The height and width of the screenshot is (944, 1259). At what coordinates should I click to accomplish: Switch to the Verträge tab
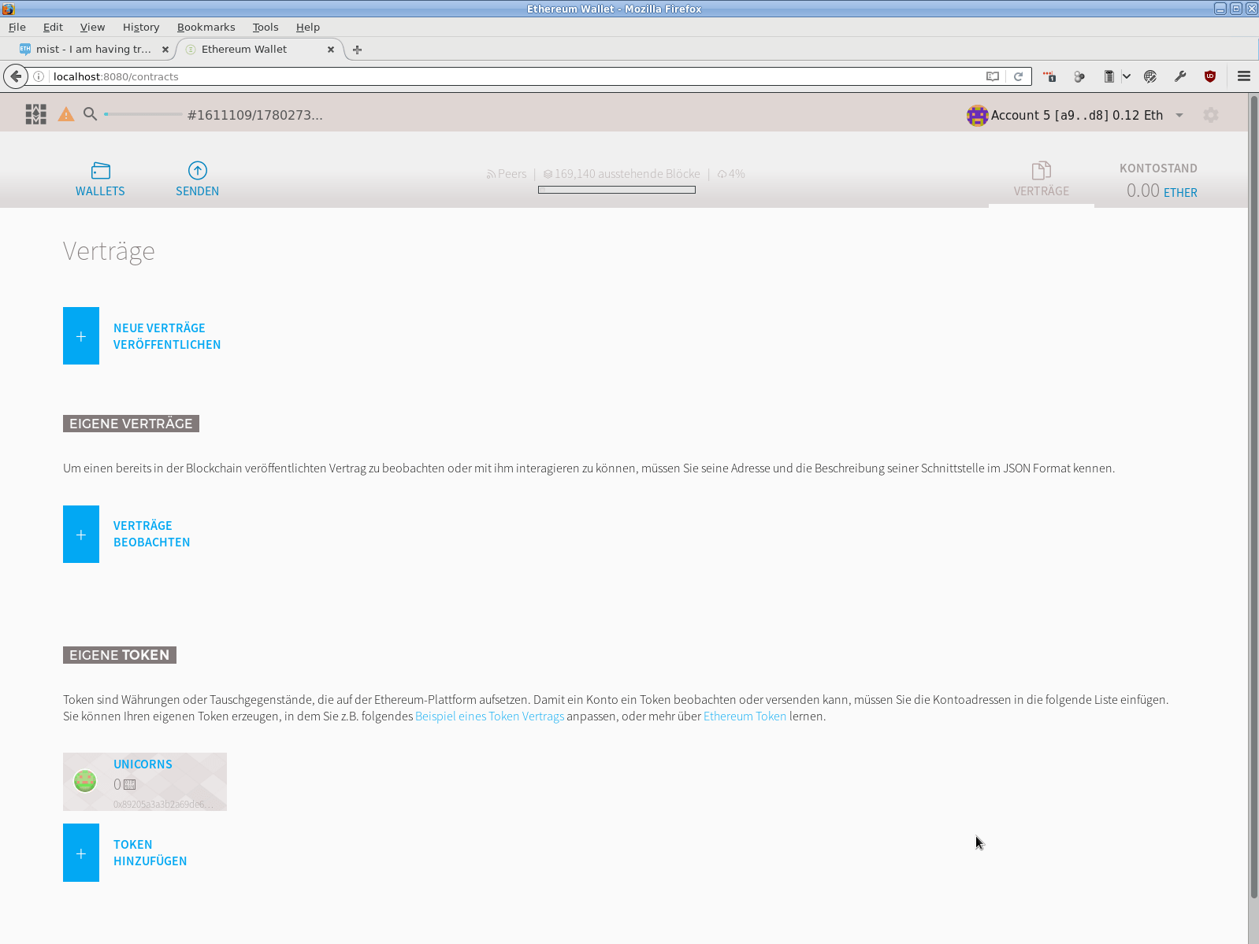click(1041, 180)
